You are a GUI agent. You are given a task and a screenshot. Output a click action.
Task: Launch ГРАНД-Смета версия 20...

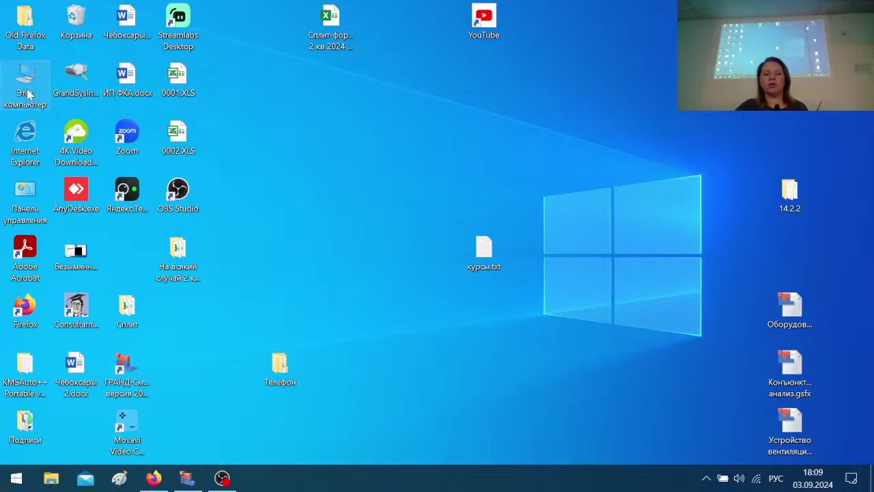(127, 375)
